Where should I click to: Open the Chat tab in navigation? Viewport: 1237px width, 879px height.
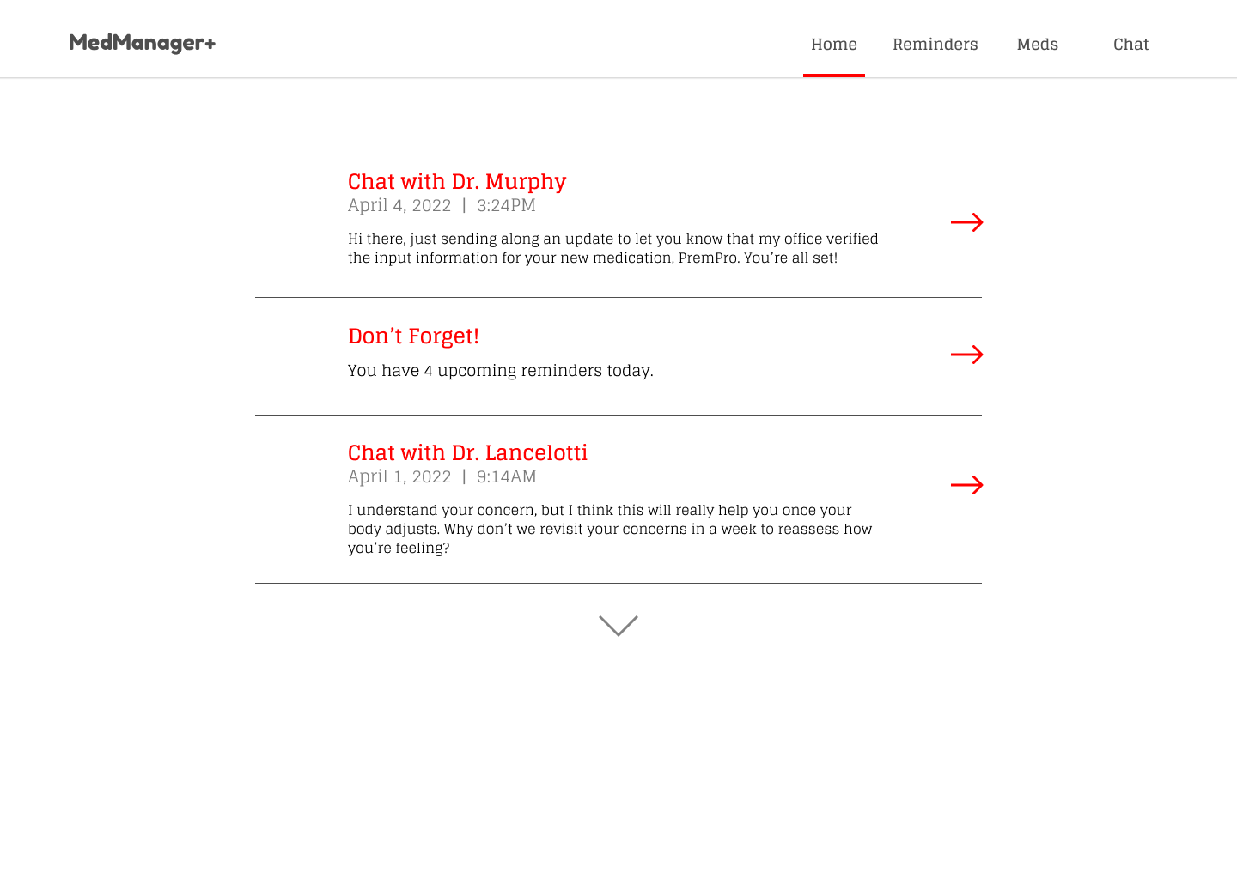click(1131, 44)
